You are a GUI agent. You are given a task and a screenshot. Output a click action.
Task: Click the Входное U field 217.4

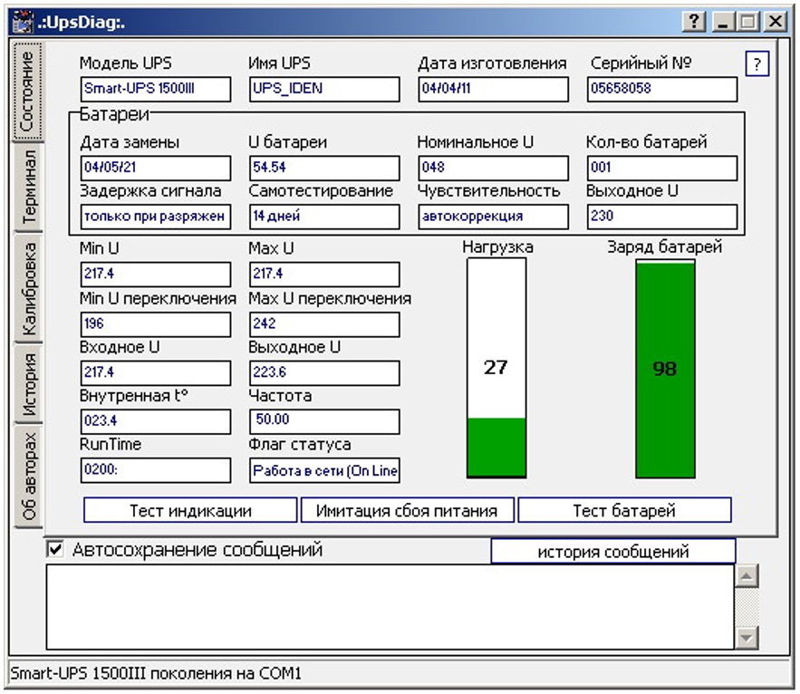[156, 373]
